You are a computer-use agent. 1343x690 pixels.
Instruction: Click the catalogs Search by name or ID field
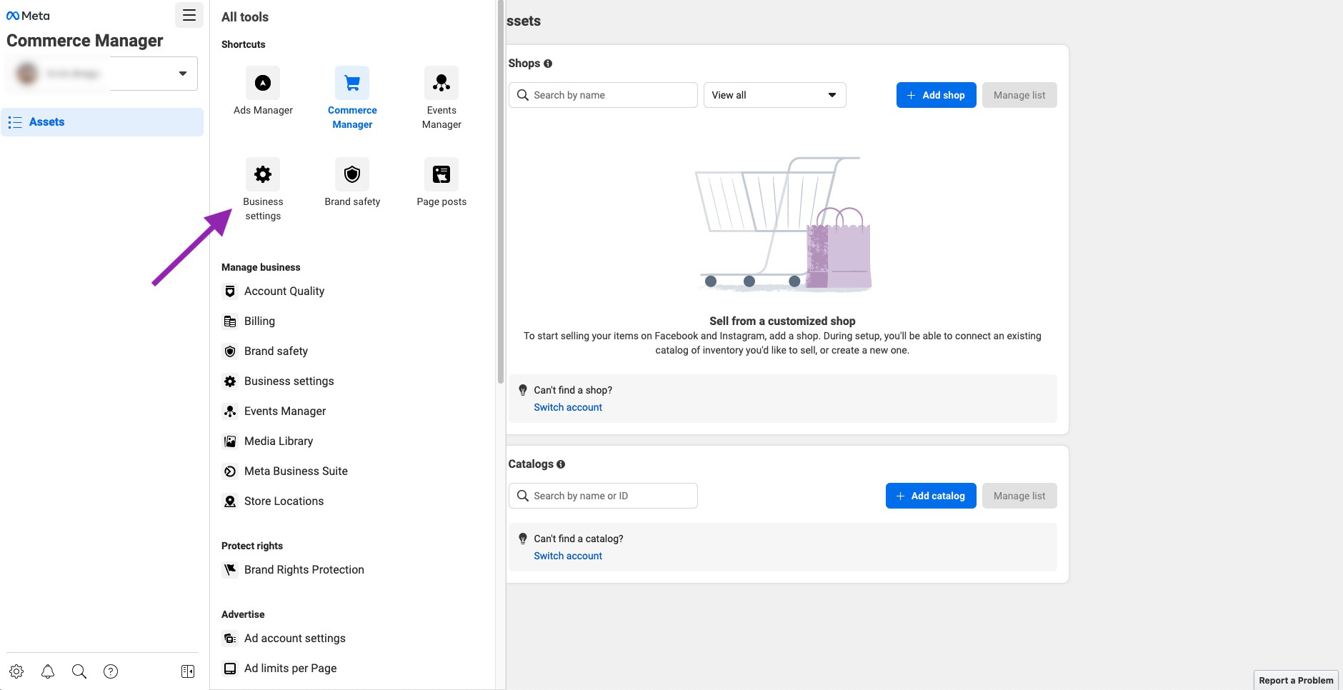[x=603, y=496]
